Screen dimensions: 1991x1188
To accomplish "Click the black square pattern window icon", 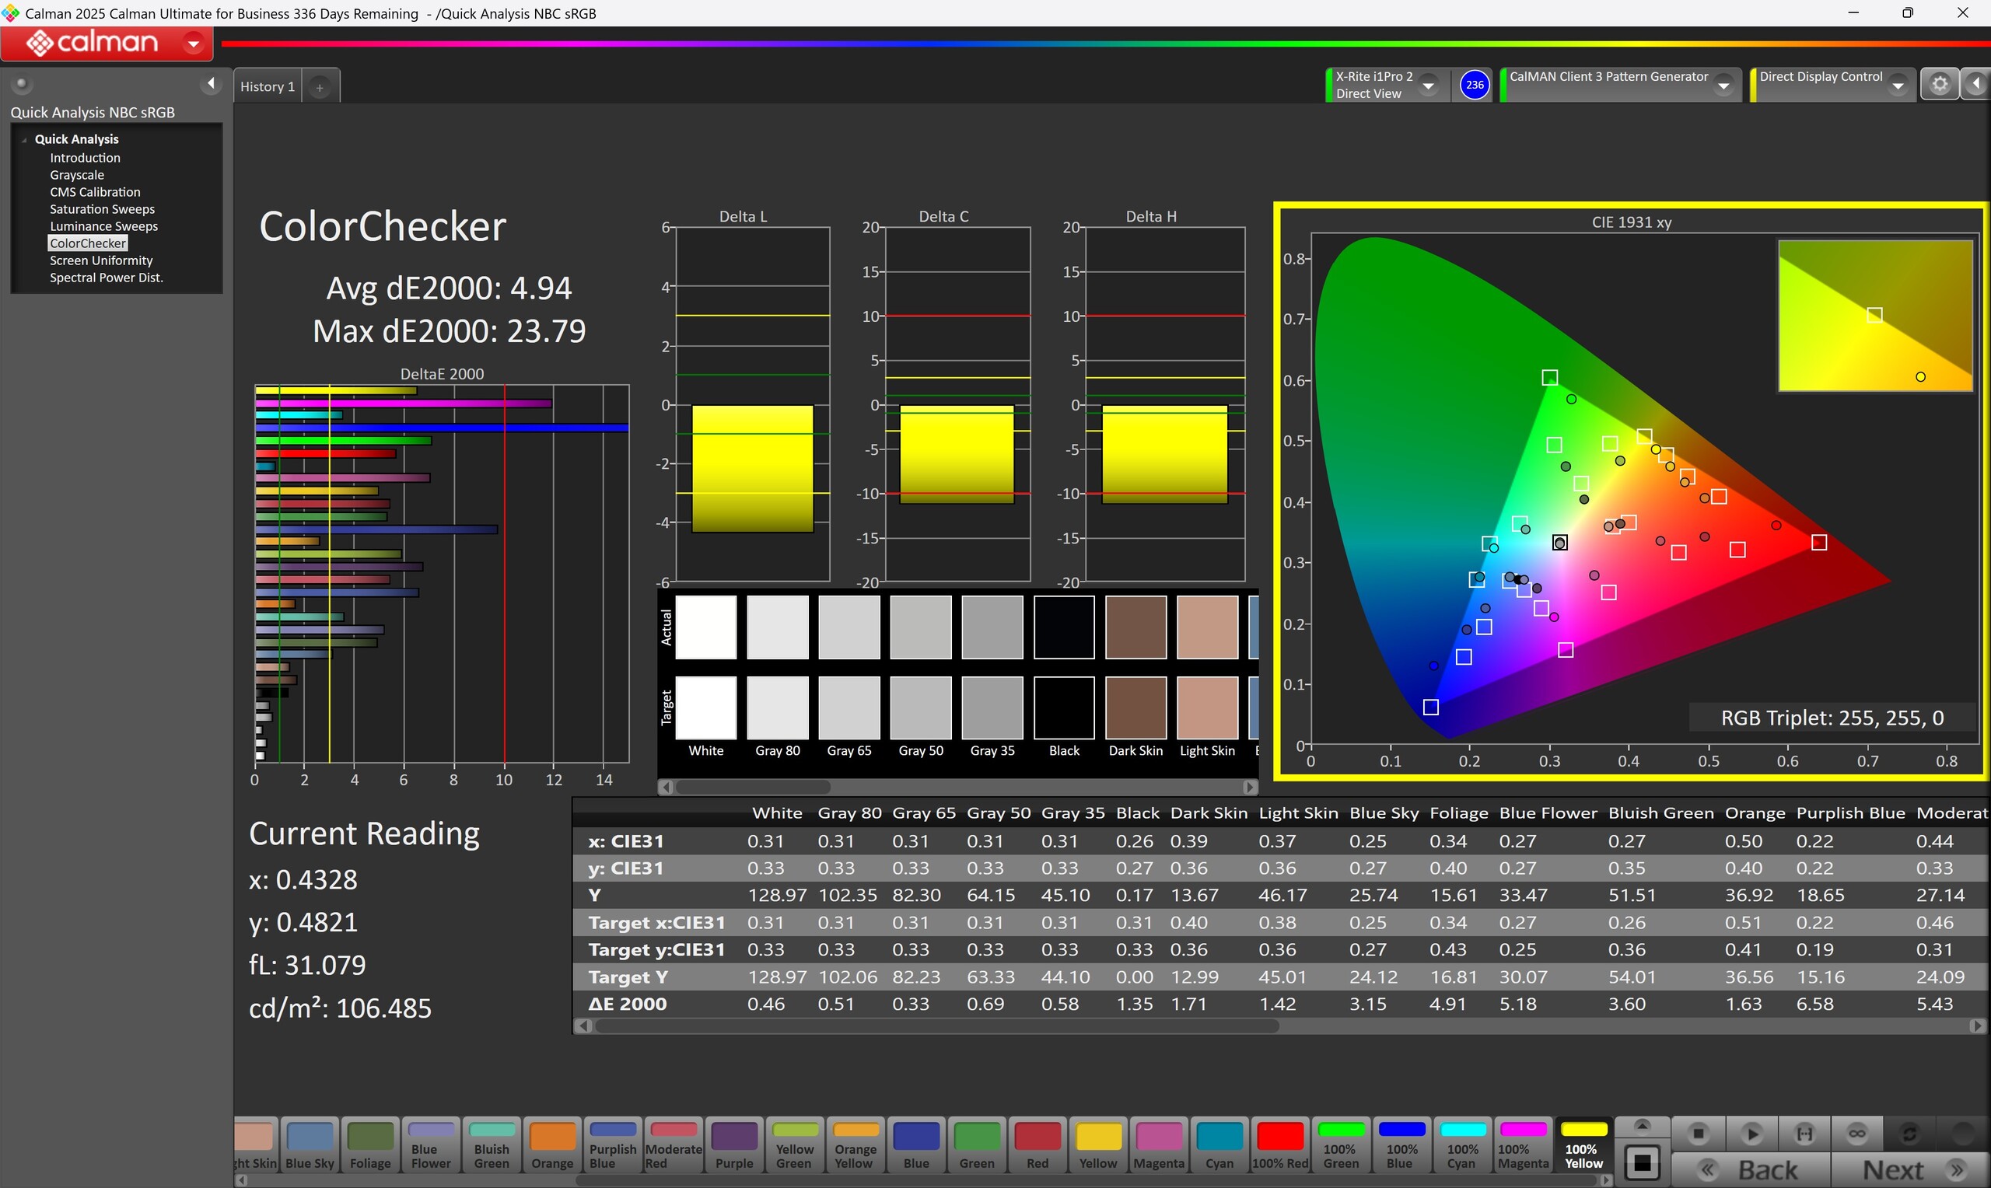I will pos(1642,1164).
